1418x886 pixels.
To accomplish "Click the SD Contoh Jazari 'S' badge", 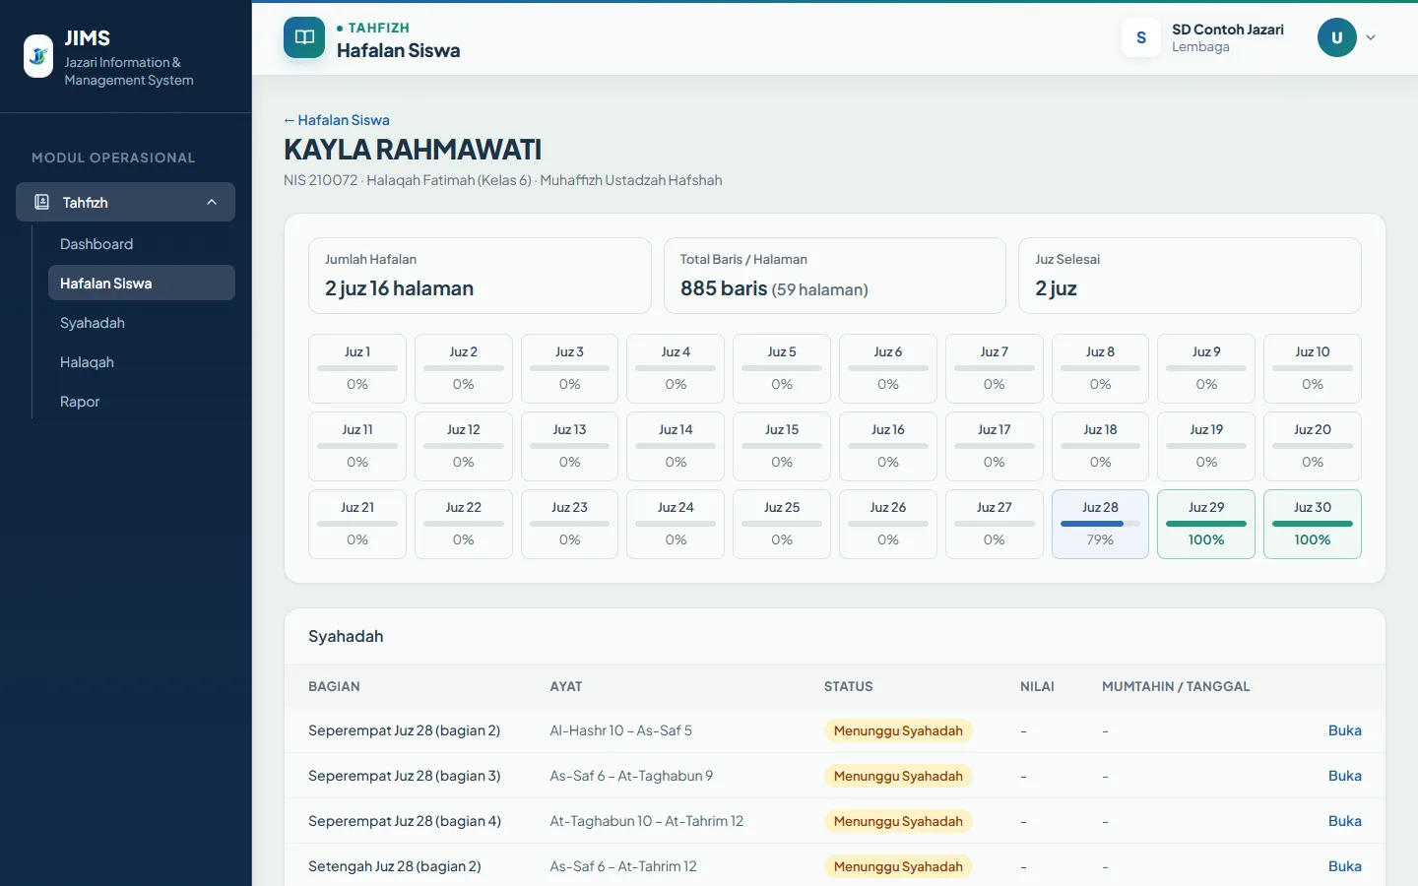I will coord(1141,37).
